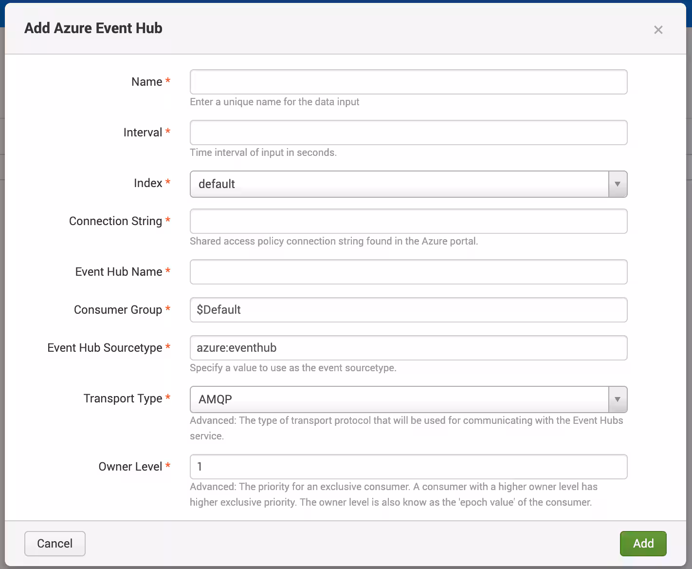Edit the Event Hub Sourcetype field
The image size is (692, 569).
(408, 348)
